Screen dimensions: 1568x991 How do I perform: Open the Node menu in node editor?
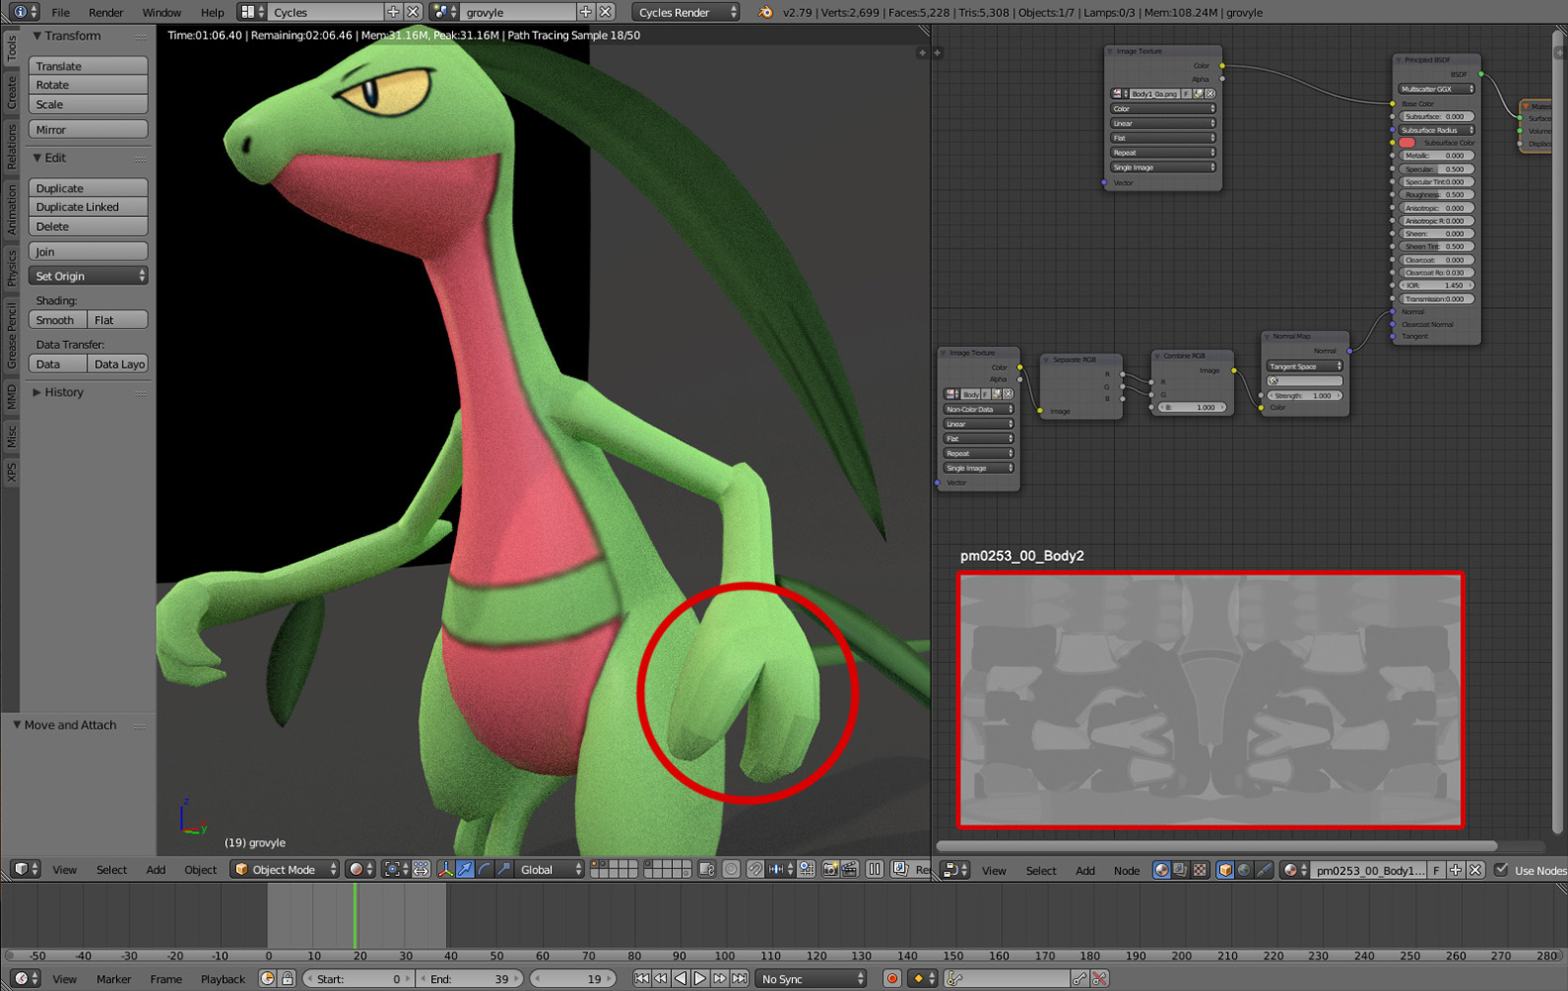tap(1126, 870)
